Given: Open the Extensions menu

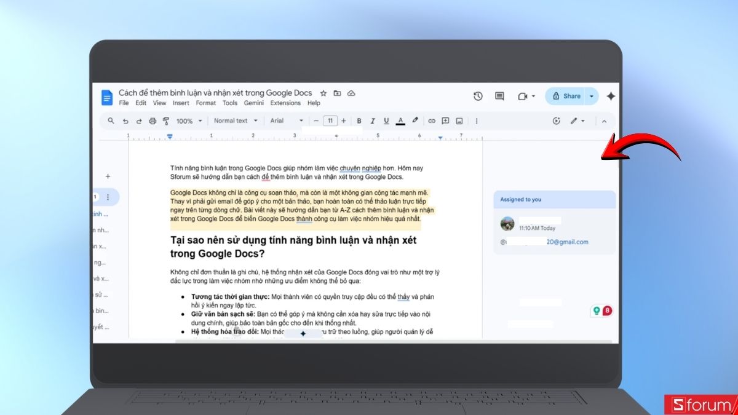Looking at the screenshot, I should pyautogui.click(x=285, y=103).
